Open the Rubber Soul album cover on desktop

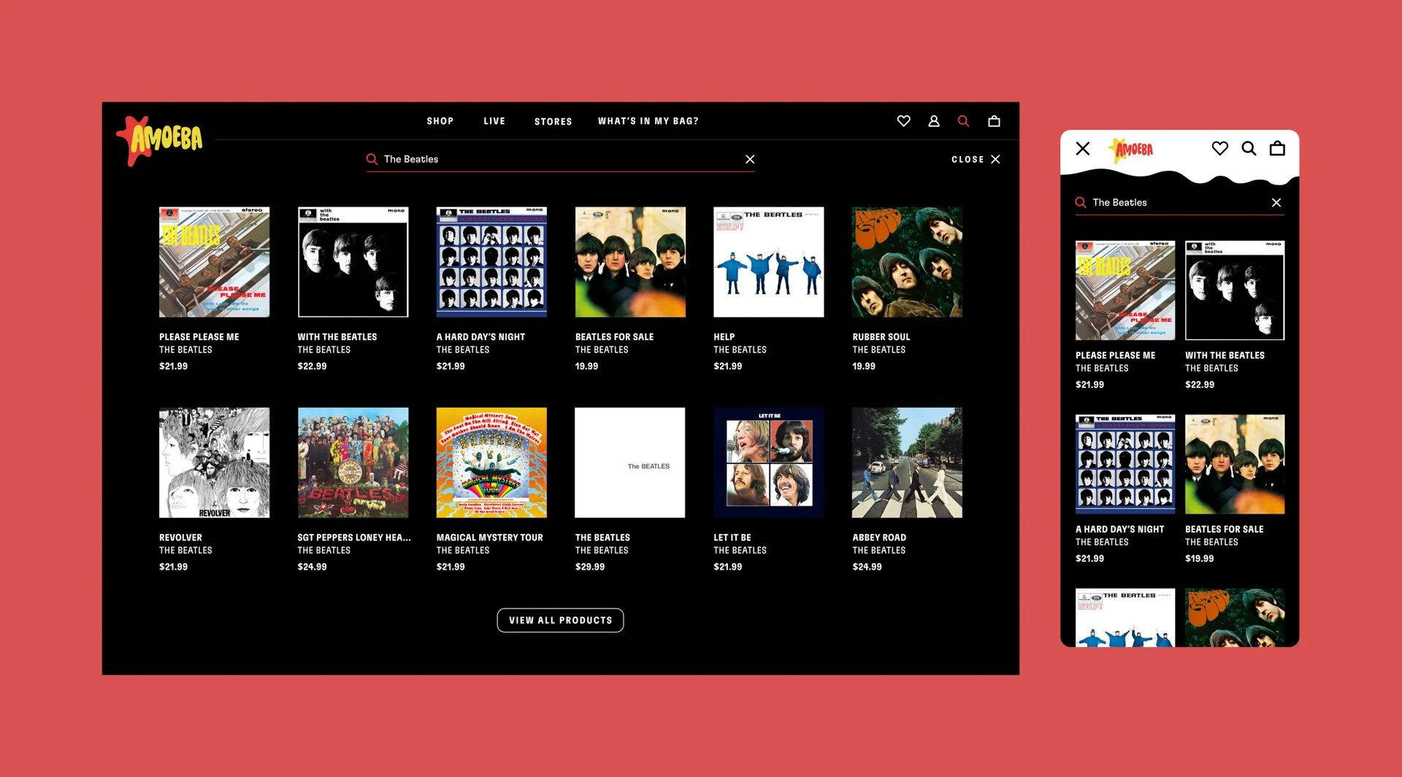(x=907, y=262)
